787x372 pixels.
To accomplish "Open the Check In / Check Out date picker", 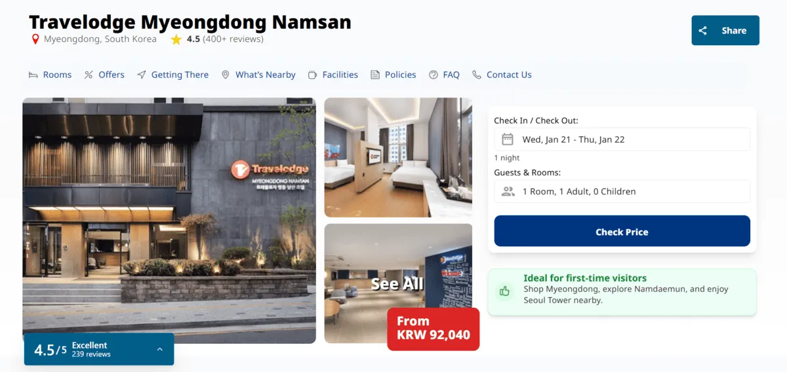I will tap(622, 139).
